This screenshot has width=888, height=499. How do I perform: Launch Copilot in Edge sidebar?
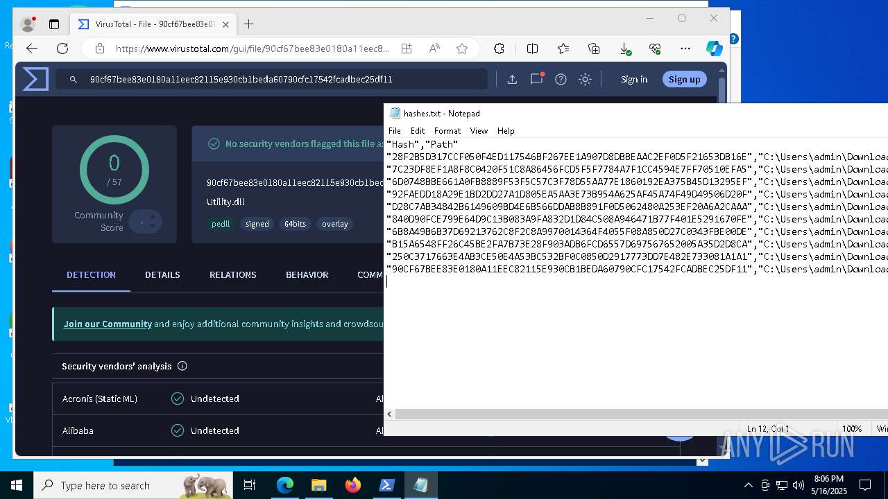click(x=715, y=49)
